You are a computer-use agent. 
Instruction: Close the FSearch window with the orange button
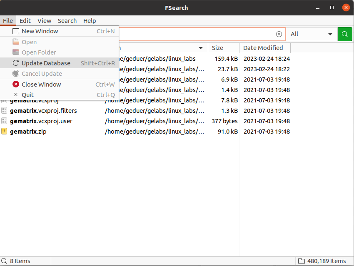[346, 7]
